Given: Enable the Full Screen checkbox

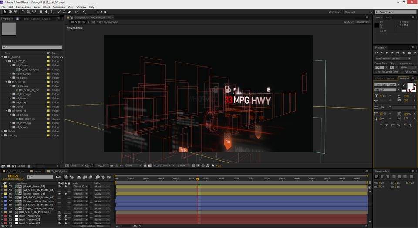Looking at the screenshot, I should [402, 72].
